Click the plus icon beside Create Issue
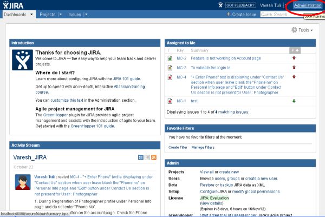 point(228,14)
